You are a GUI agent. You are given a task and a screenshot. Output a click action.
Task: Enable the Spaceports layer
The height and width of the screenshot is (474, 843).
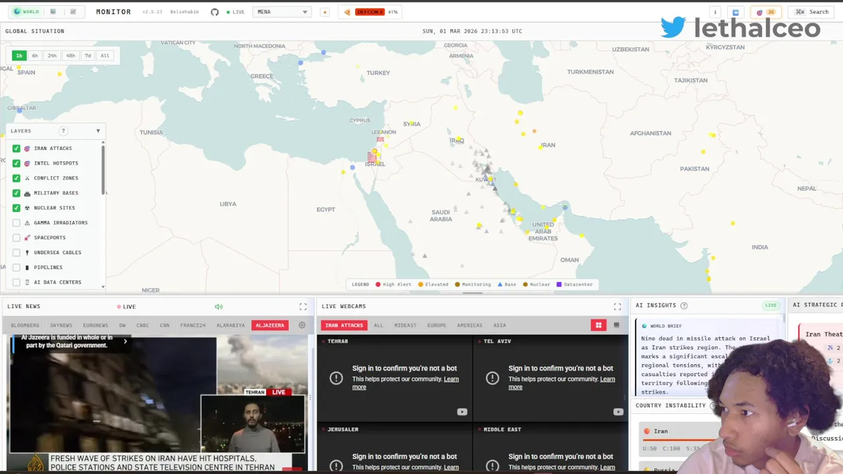(16, 238)
